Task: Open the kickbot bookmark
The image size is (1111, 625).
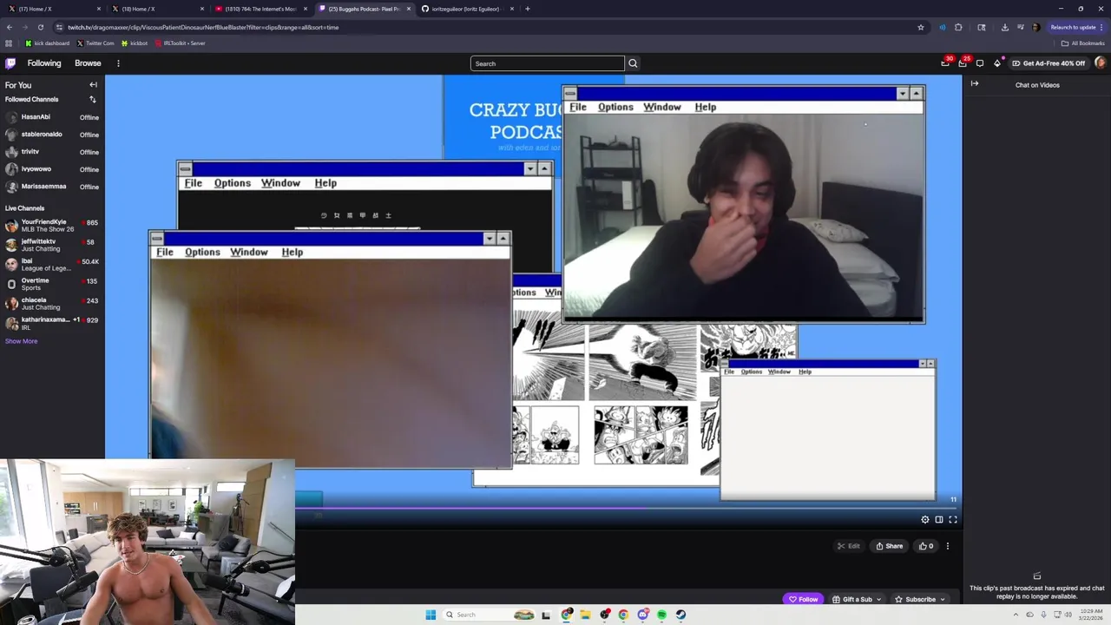Action: coord(135,43)
